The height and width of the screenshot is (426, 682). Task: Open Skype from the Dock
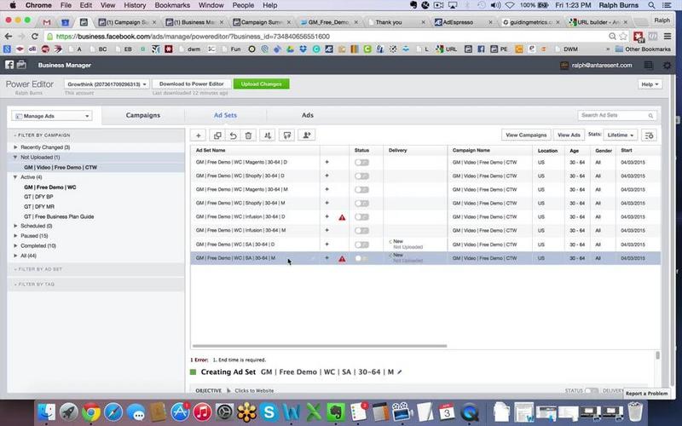coord(269,412)
